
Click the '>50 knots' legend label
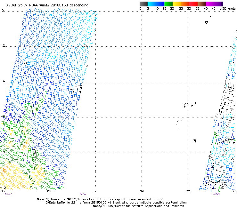click(228, 9)
